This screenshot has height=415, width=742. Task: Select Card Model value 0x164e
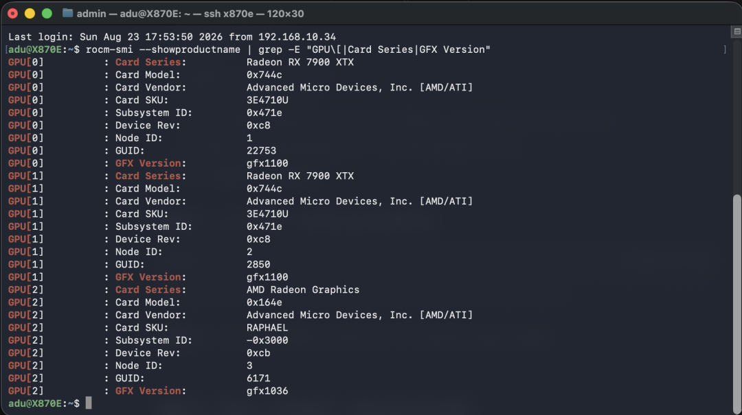264,303
